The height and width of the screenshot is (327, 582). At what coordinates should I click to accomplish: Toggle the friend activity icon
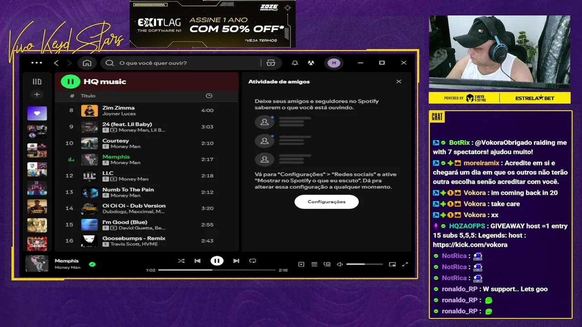(x=311, y=63)
